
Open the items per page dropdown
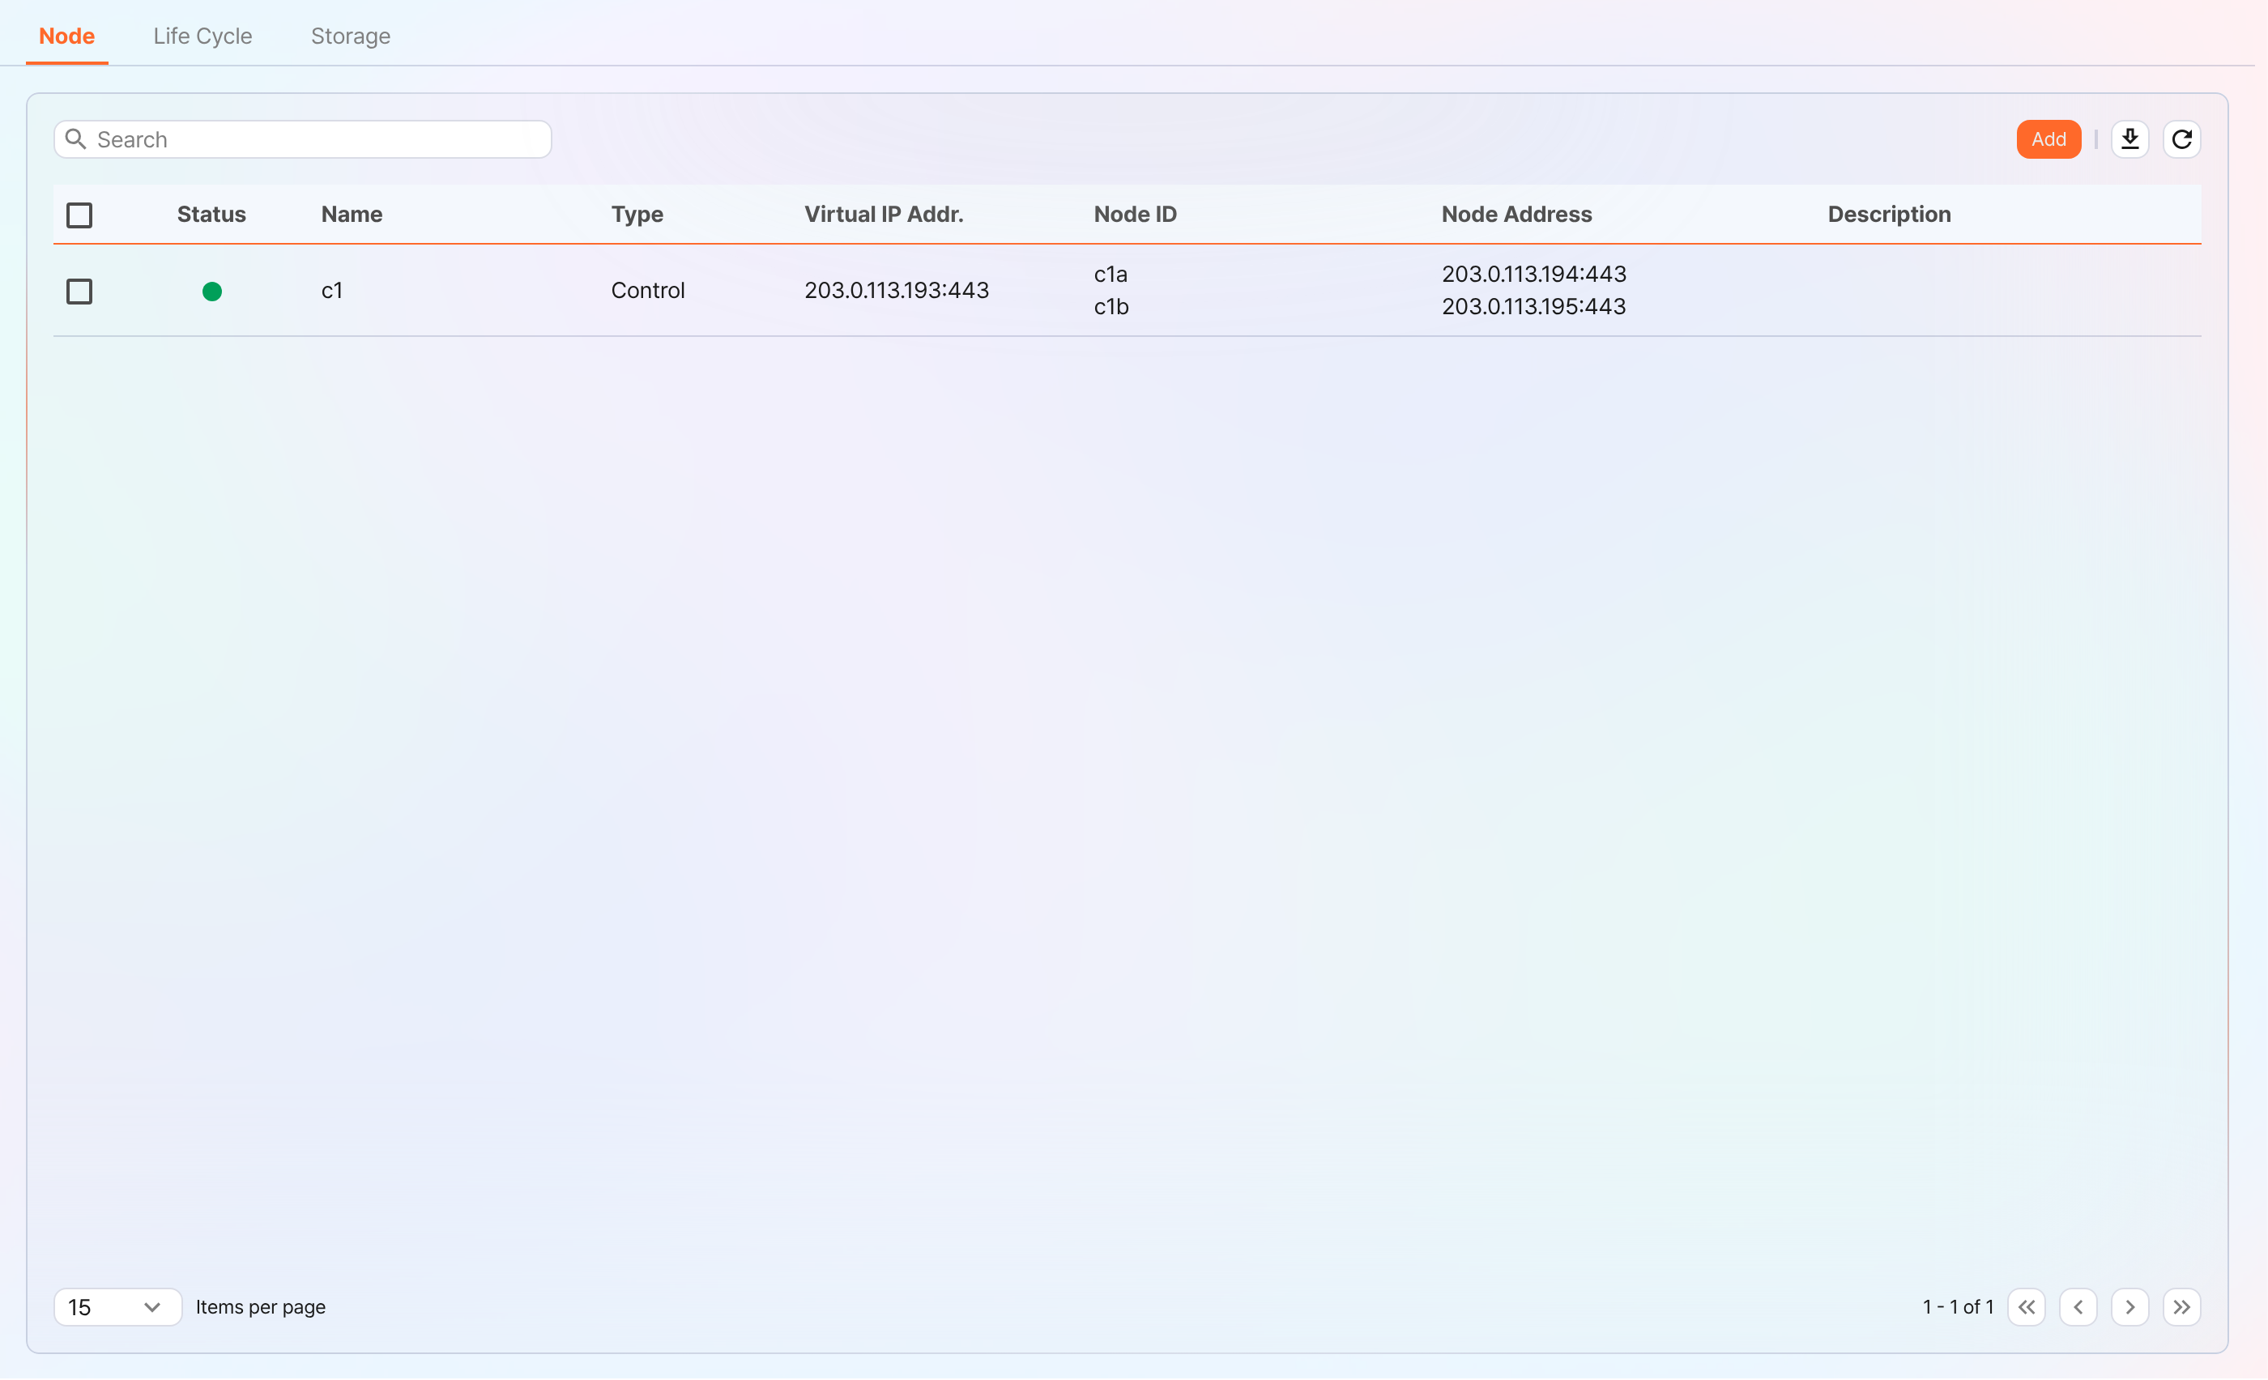coord(117,1307)
